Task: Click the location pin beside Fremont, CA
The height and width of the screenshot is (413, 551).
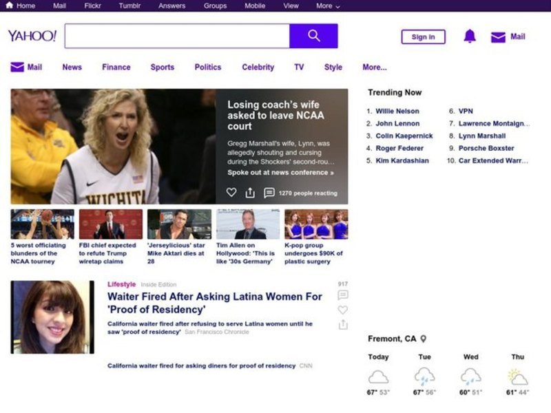Action: tap(424, 339)
